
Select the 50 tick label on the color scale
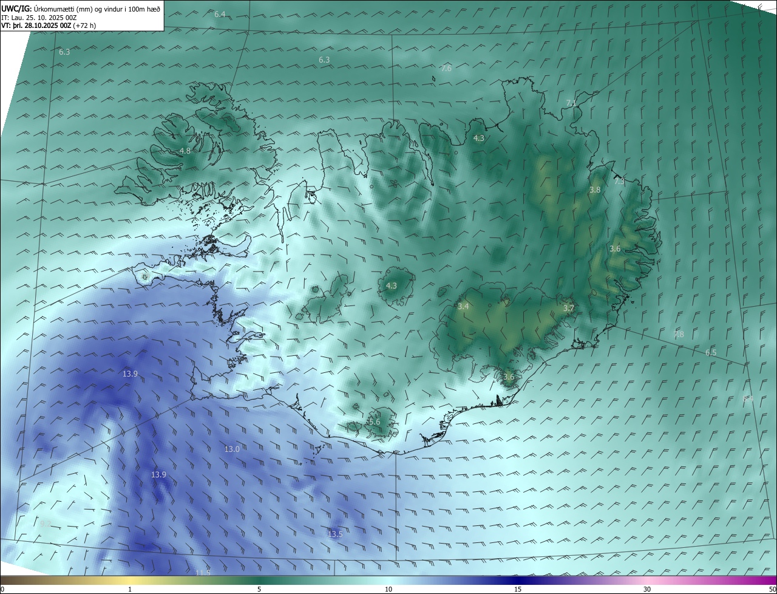pyautogui.click(x=772, y=589)
